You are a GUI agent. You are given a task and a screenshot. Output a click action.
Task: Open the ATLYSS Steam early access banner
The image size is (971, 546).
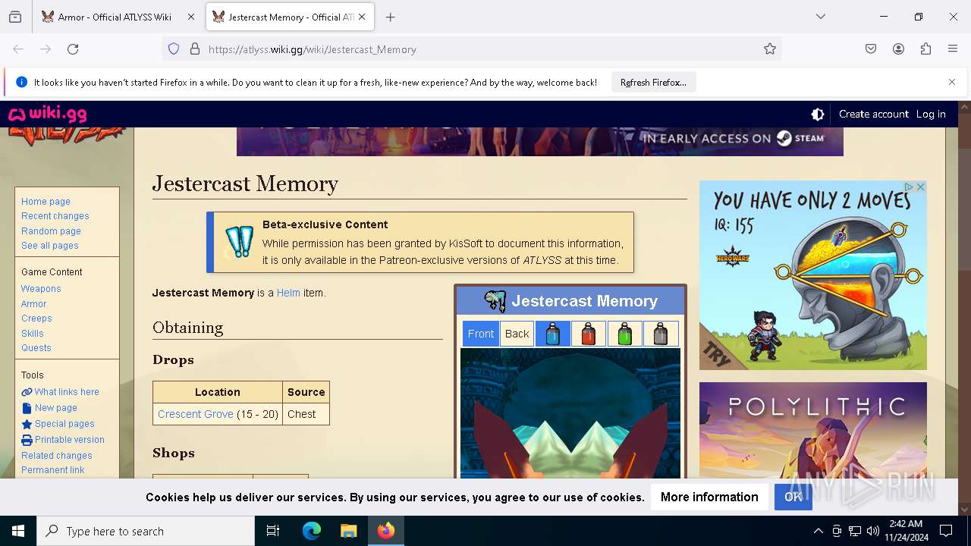point(539,141)
